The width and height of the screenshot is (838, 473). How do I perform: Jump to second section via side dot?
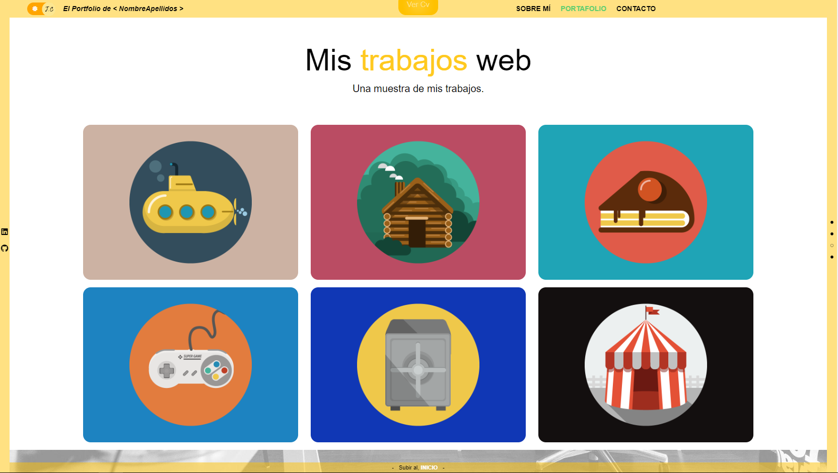coord(832,233)
